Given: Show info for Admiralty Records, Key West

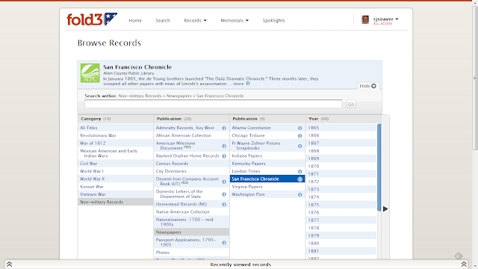Looking at the screenshot, I should [x=224, y=128].
